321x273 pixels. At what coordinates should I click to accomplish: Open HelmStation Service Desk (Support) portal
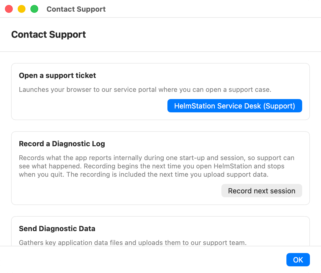(235, 106)
